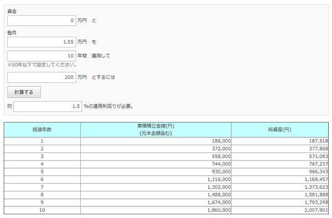Click the cell value 1,168,457
The image size is (332, 218).
(x=317, y=179)
